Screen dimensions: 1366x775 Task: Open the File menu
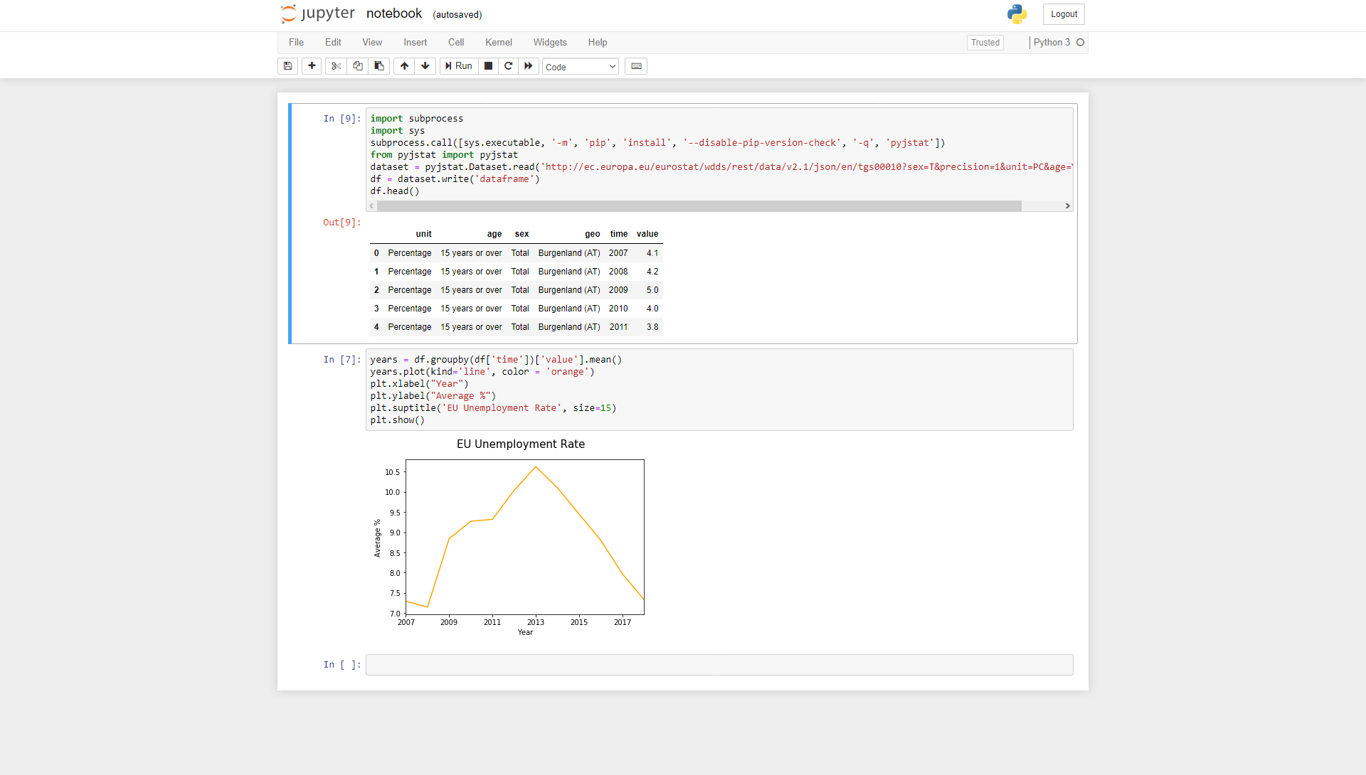[x=296, y=43]
